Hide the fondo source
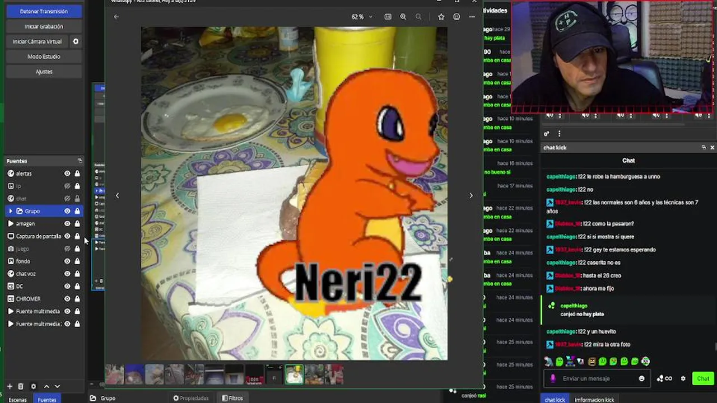The width and height of the screenshot is (717, 403). pos(67,261)
